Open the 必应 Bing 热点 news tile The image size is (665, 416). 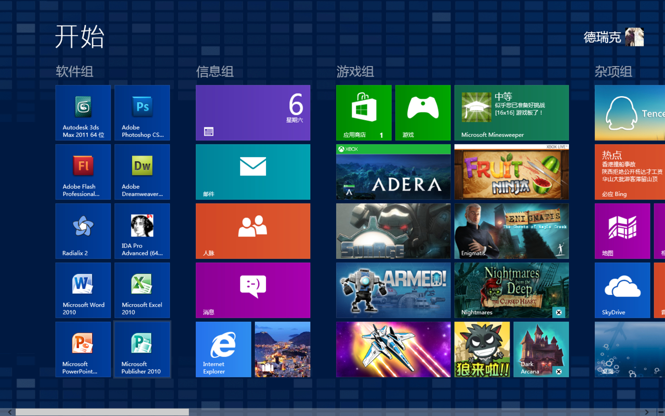point(630,172)
